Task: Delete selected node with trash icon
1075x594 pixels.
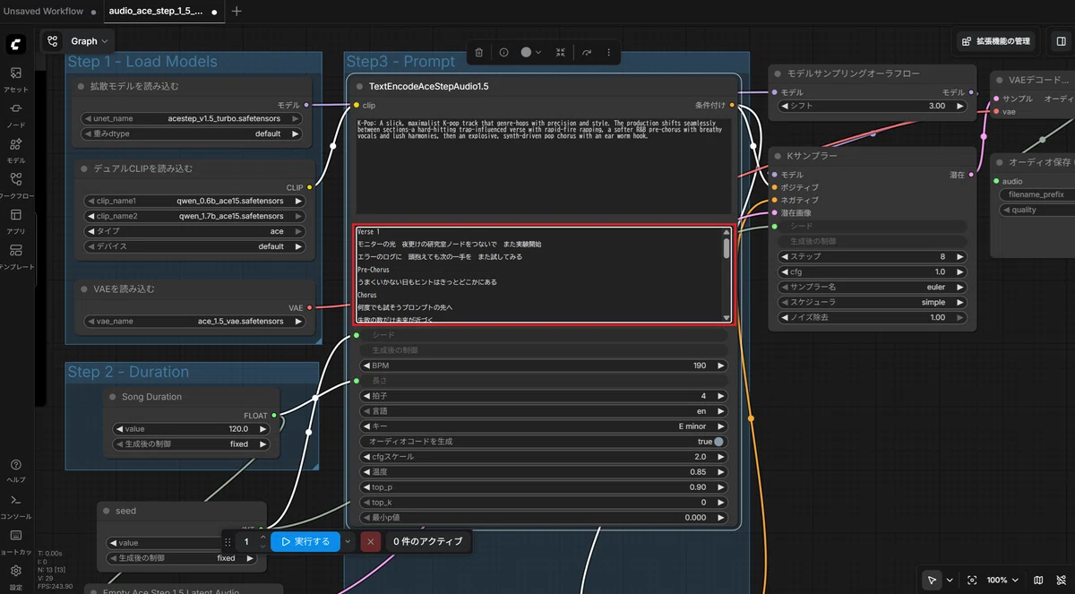Action: [x=479, y=53]
